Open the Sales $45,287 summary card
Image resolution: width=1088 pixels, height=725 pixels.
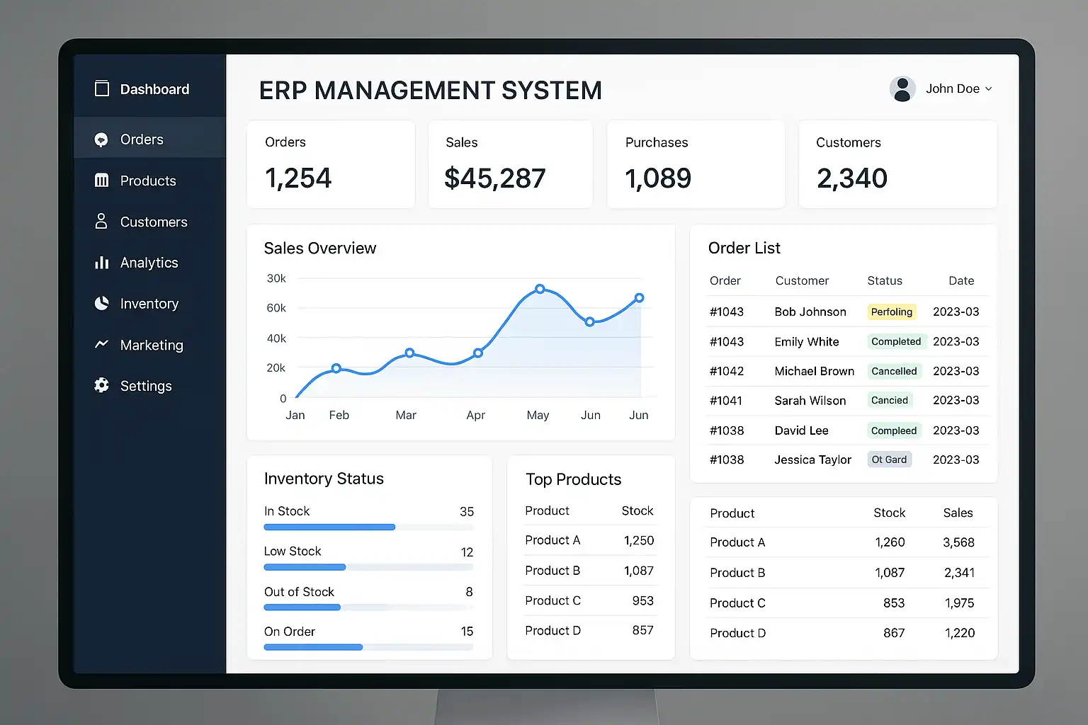coord(510,164)
